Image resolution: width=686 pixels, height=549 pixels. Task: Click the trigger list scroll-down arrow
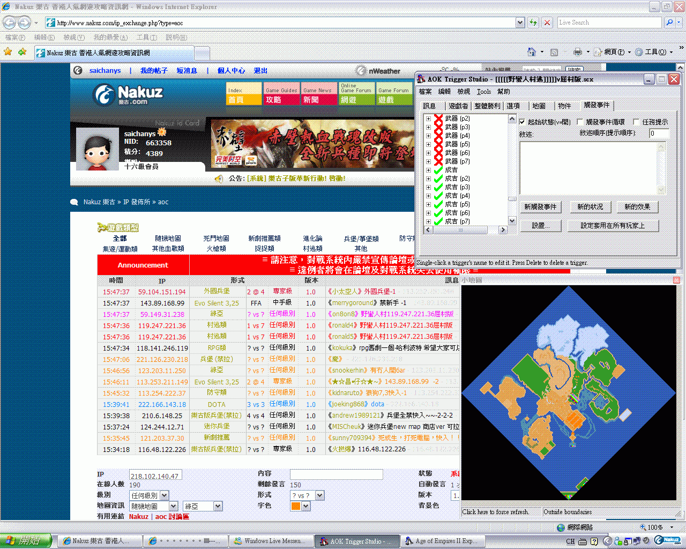(x=512, y=221)
